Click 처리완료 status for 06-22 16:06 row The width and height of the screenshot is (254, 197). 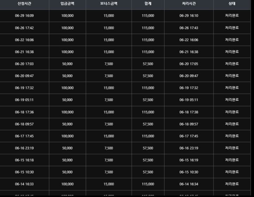[x=232, y=40]
